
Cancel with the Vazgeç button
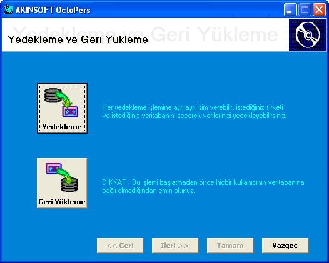click(x=285, y=246)
